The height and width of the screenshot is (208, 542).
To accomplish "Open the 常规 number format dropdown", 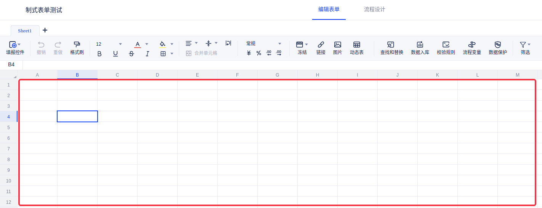I will point(279,44).
